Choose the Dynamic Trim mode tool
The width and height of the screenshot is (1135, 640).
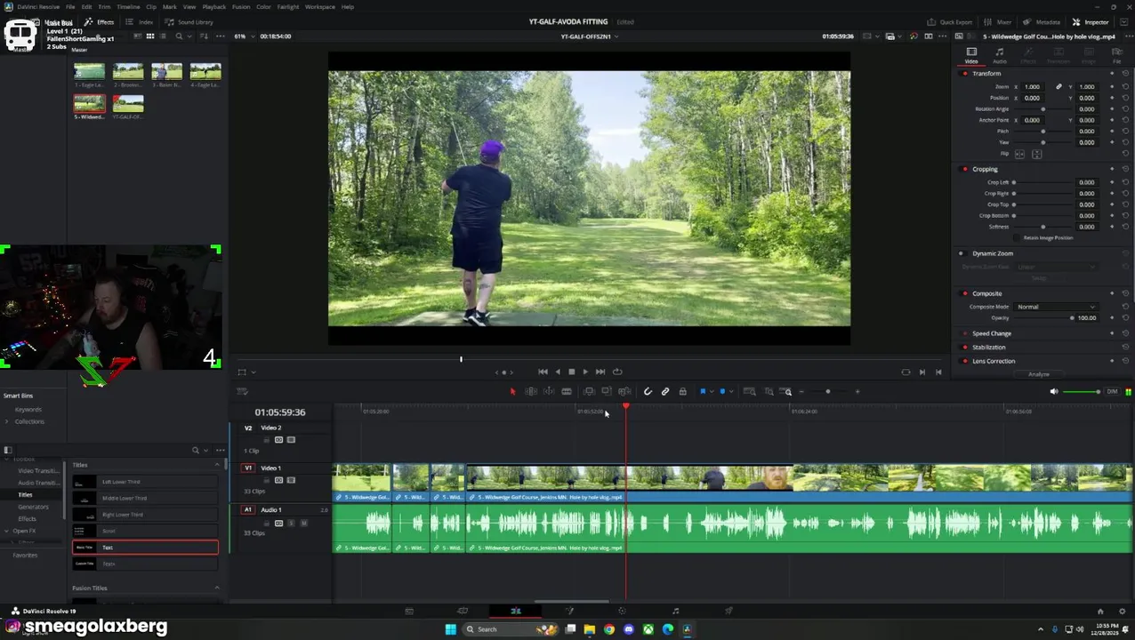pyautogui.click(x=549, y=391)
